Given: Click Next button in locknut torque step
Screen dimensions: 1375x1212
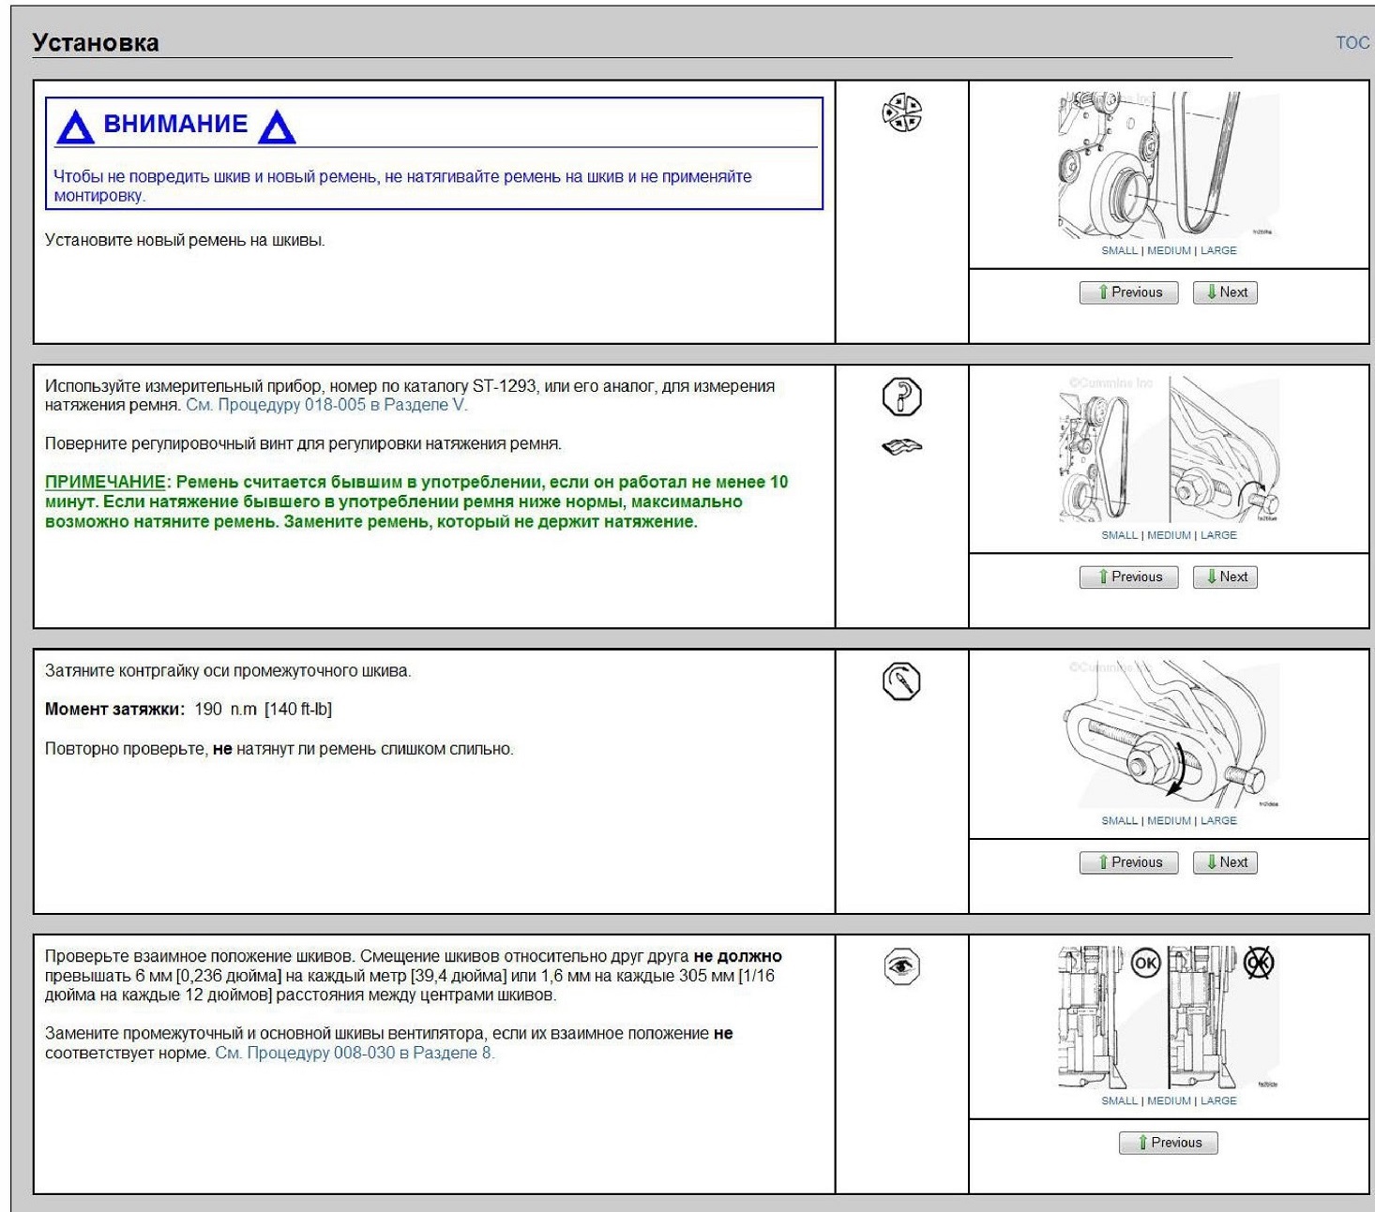Looking at the screenshot, I should (x=1225, y=862).
